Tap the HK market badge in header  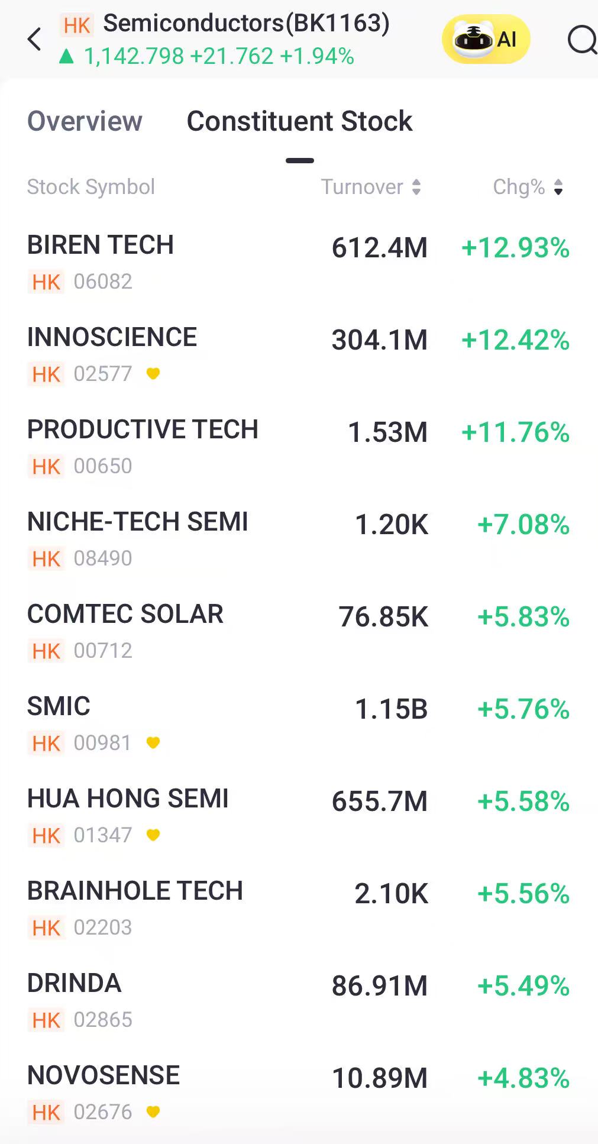(x=77, y=25)
